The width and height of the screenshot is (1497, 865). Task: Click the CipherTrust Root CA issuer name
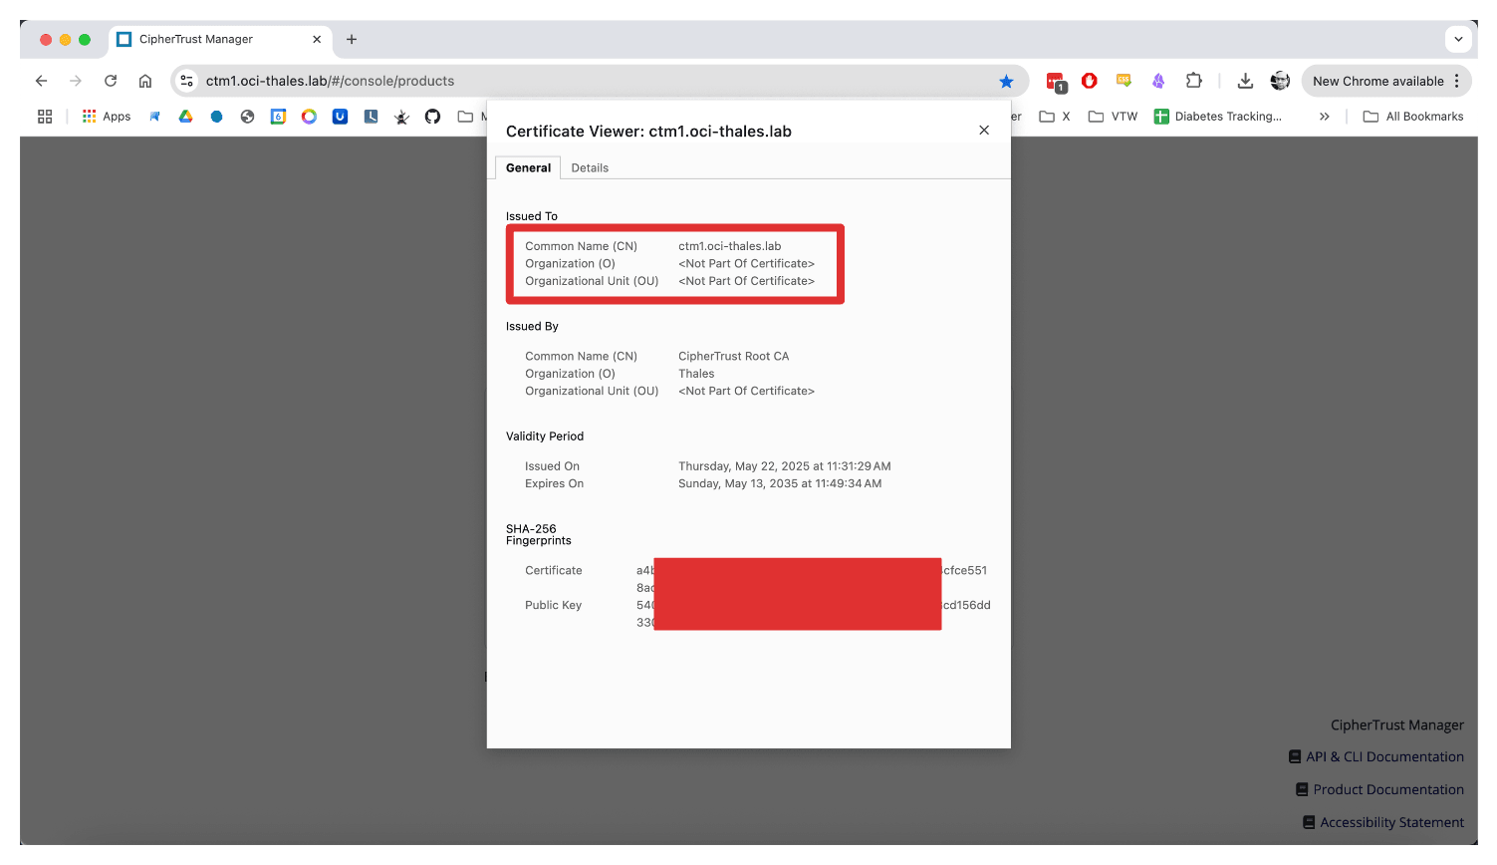[x=733, y=356]
